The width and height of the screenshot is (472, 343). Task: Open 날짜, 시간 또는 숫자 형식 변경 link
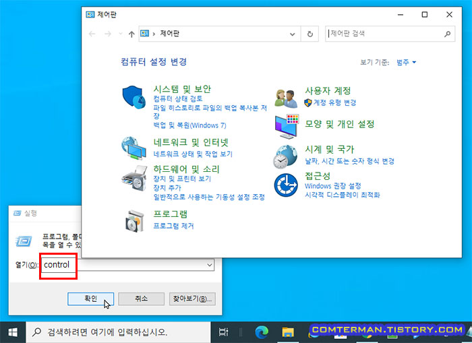pos(349,161)
